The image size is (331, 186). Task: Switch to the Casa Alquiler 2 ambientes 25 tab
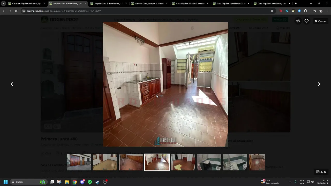click(231, 4)
